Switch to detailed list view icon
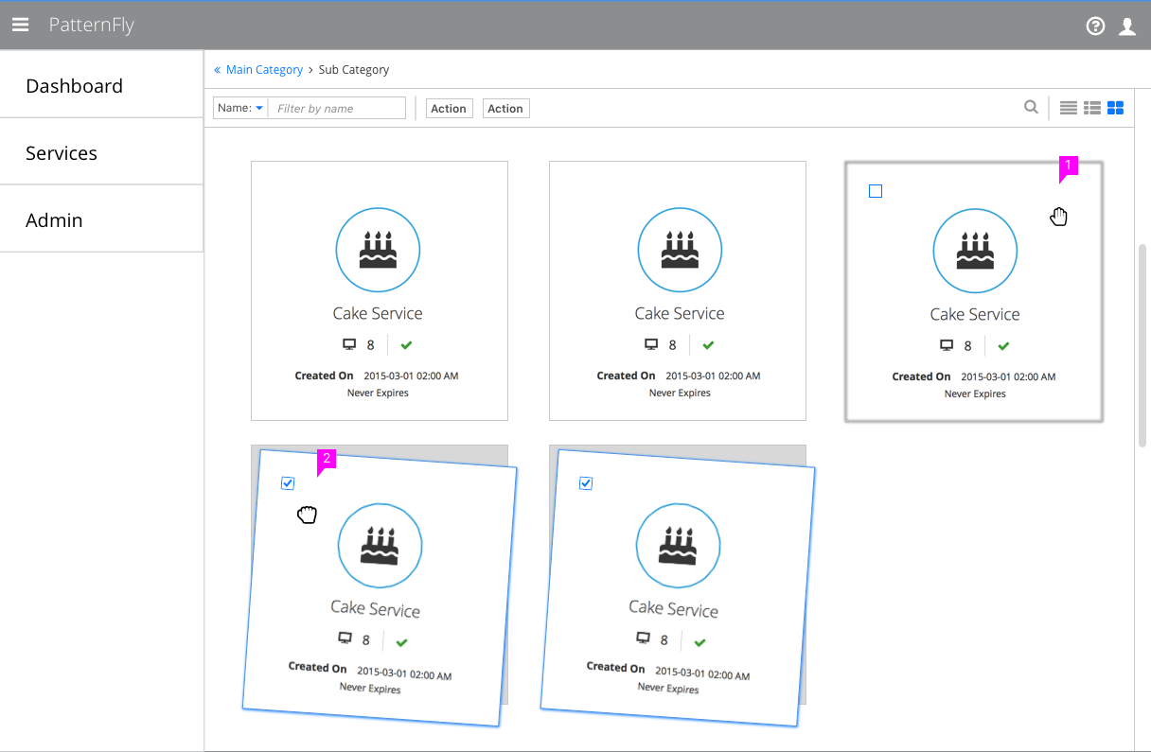 (1092, 108)
